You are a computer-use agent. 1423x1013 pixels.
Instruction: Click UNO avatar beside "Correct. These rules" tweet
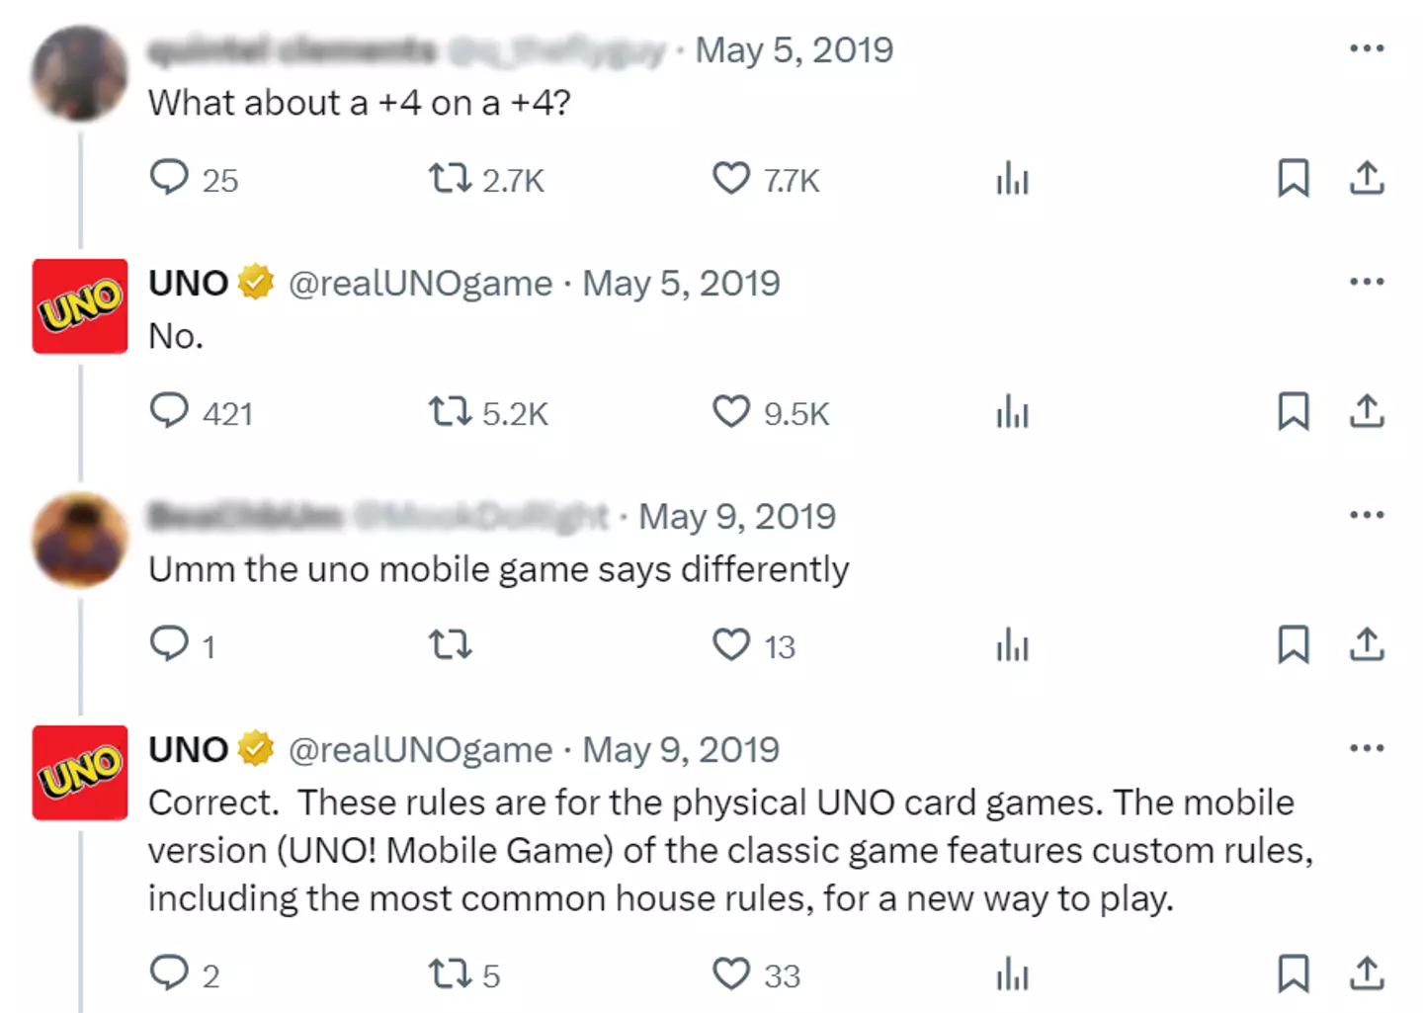(80, 773)
